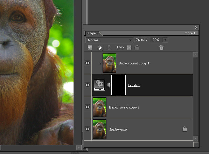The image size is (209, 154).
Task: Click the Opacity 100% input field
Action: (x=157, y=40)
